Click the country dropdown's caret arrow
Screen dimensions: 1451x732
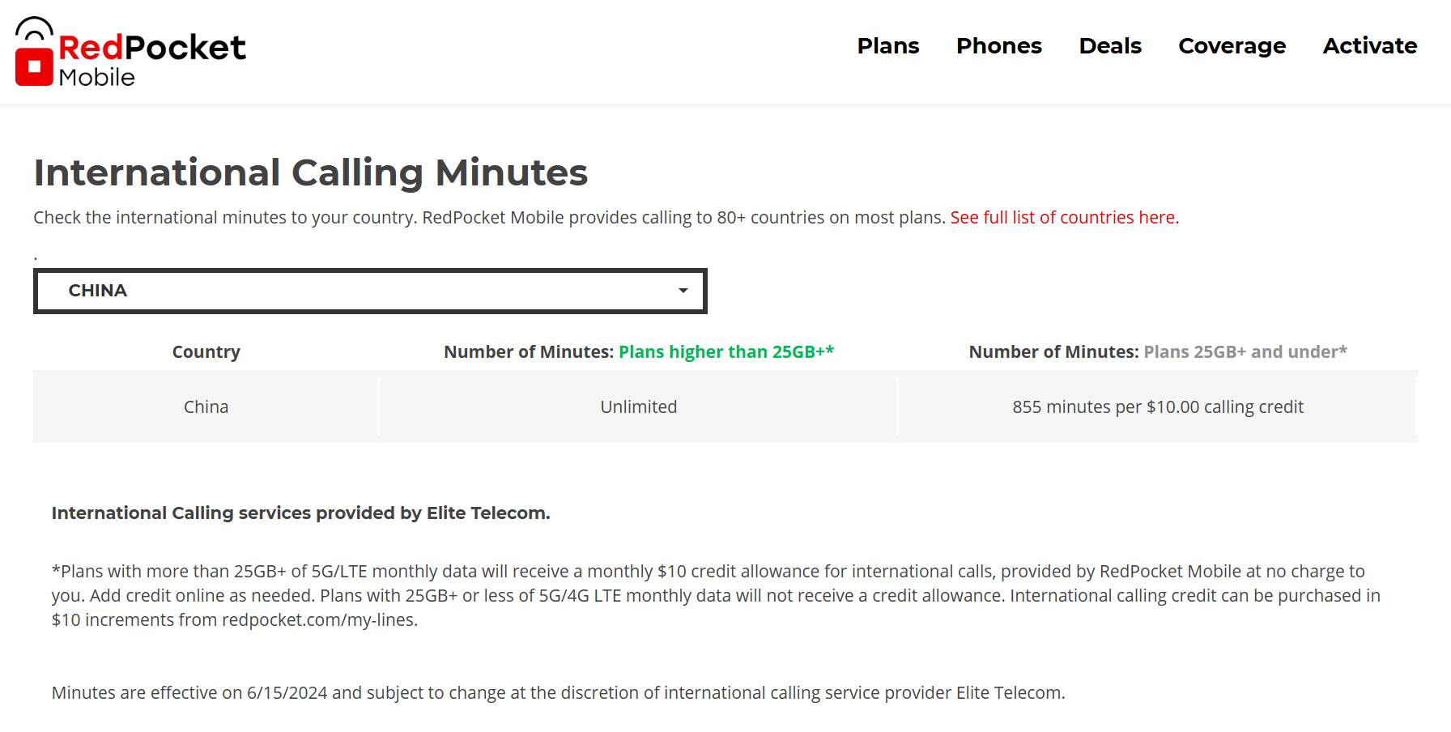(683, 291)
